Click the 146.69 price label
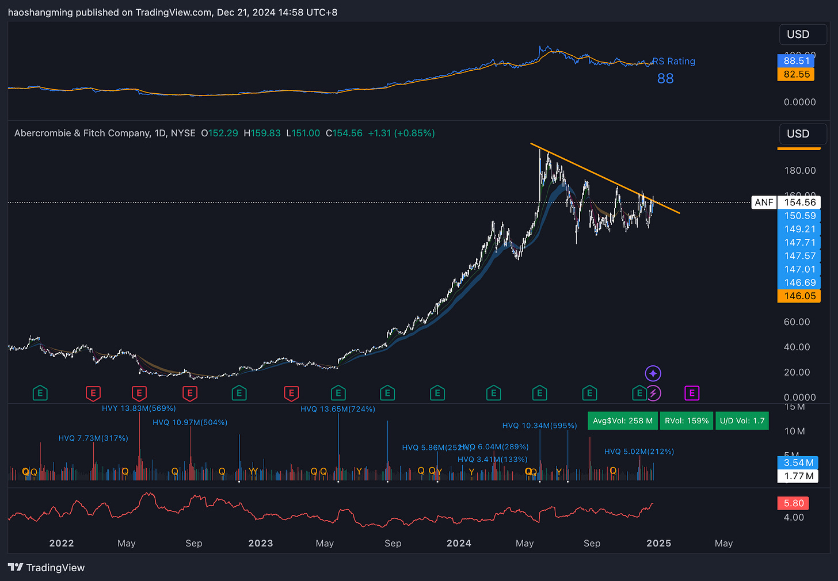Screen dimensions: 838x581 coord(800,282)
